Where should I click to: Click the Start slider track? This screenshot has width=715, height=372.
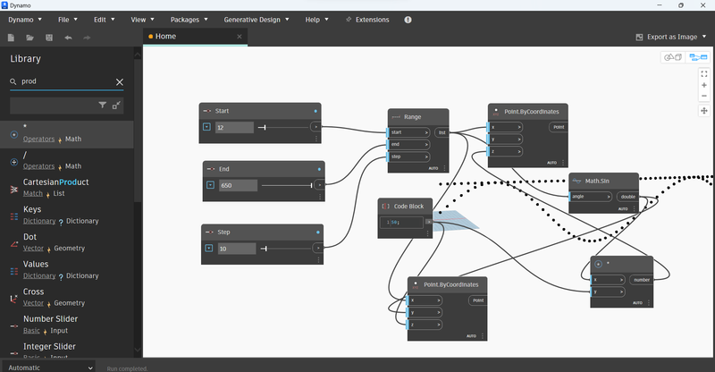[x=282, y=127]
